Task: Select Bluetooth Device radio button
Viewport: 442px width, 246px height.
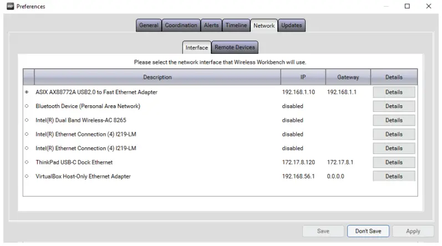Action: (27, 106)
